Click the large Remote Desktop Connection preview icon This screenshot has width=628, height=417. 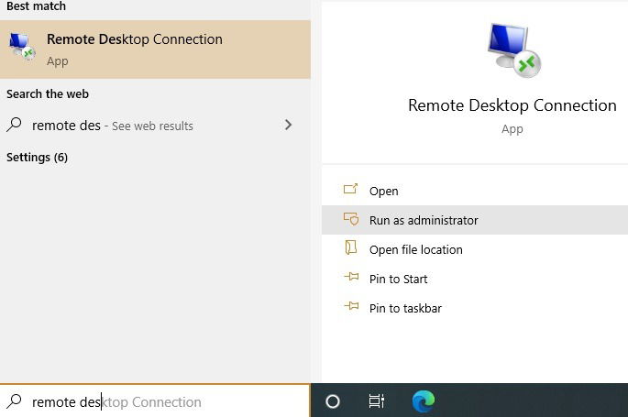click(x=513, y=50)
